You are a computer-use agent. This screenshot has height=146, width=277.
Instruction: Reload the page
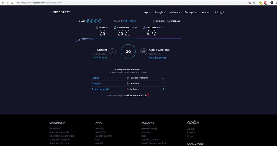(x=12, y=3)
